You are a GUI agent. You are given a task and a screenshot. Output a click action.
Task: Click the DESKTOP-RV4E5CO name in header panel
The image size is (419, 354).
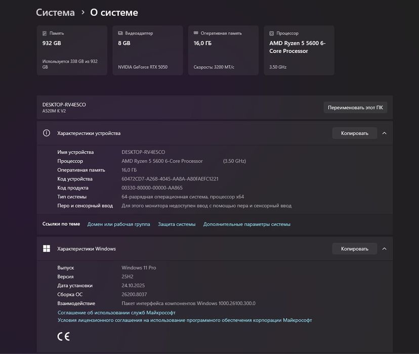[x=64, y=105]
